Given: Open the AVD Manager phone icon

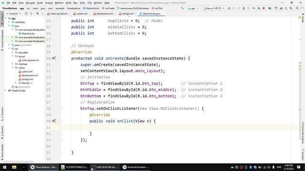Looking at the screenshot, I should 286,9.
